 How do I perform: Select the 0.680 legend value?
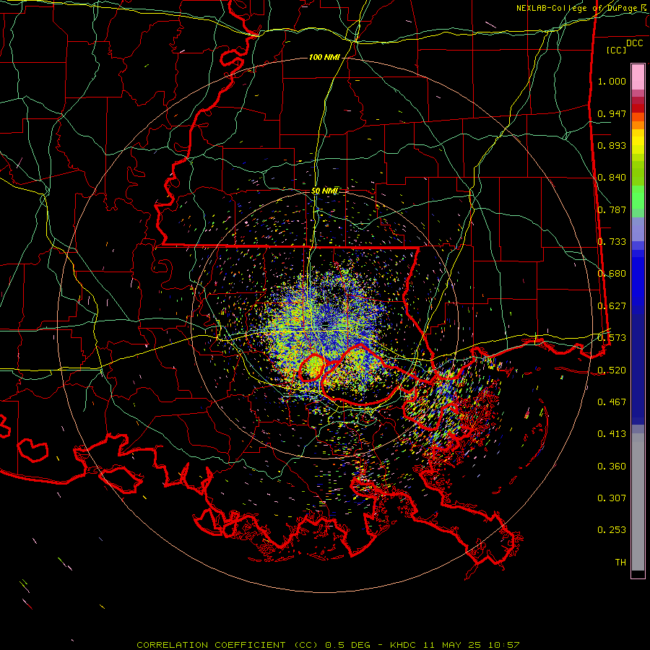(612, 274)
